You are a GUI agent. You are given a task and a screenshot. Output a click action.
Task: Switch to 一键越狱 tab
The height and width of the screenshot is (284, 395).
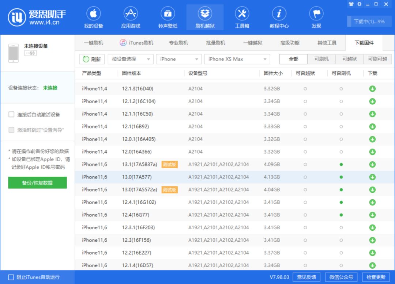tap(253, 43)
